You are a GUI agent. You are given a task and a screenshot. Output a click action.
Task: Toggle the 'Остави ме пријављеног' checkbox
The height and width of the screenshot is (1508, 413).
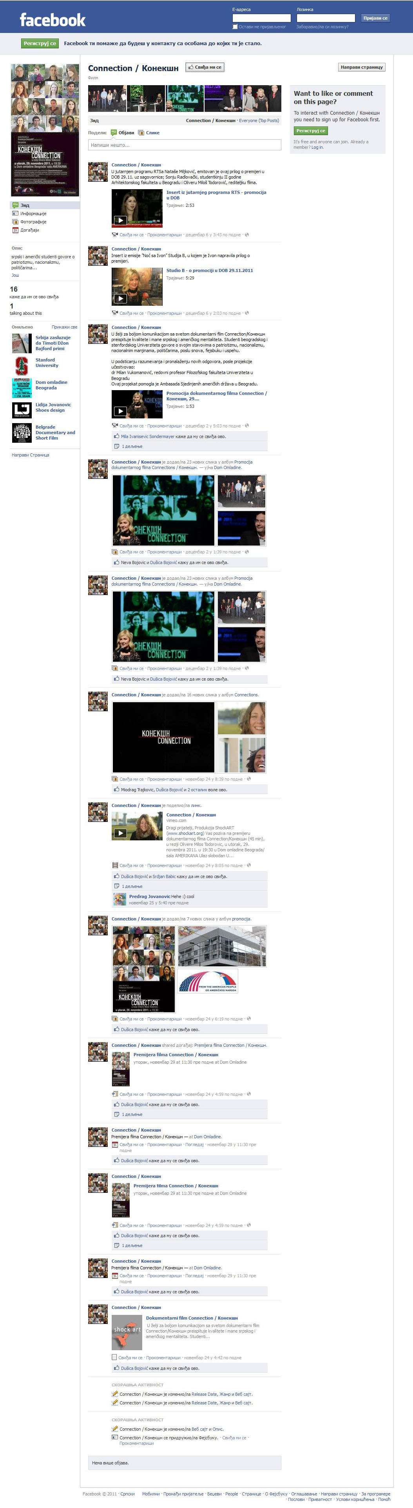coord(235,27)
